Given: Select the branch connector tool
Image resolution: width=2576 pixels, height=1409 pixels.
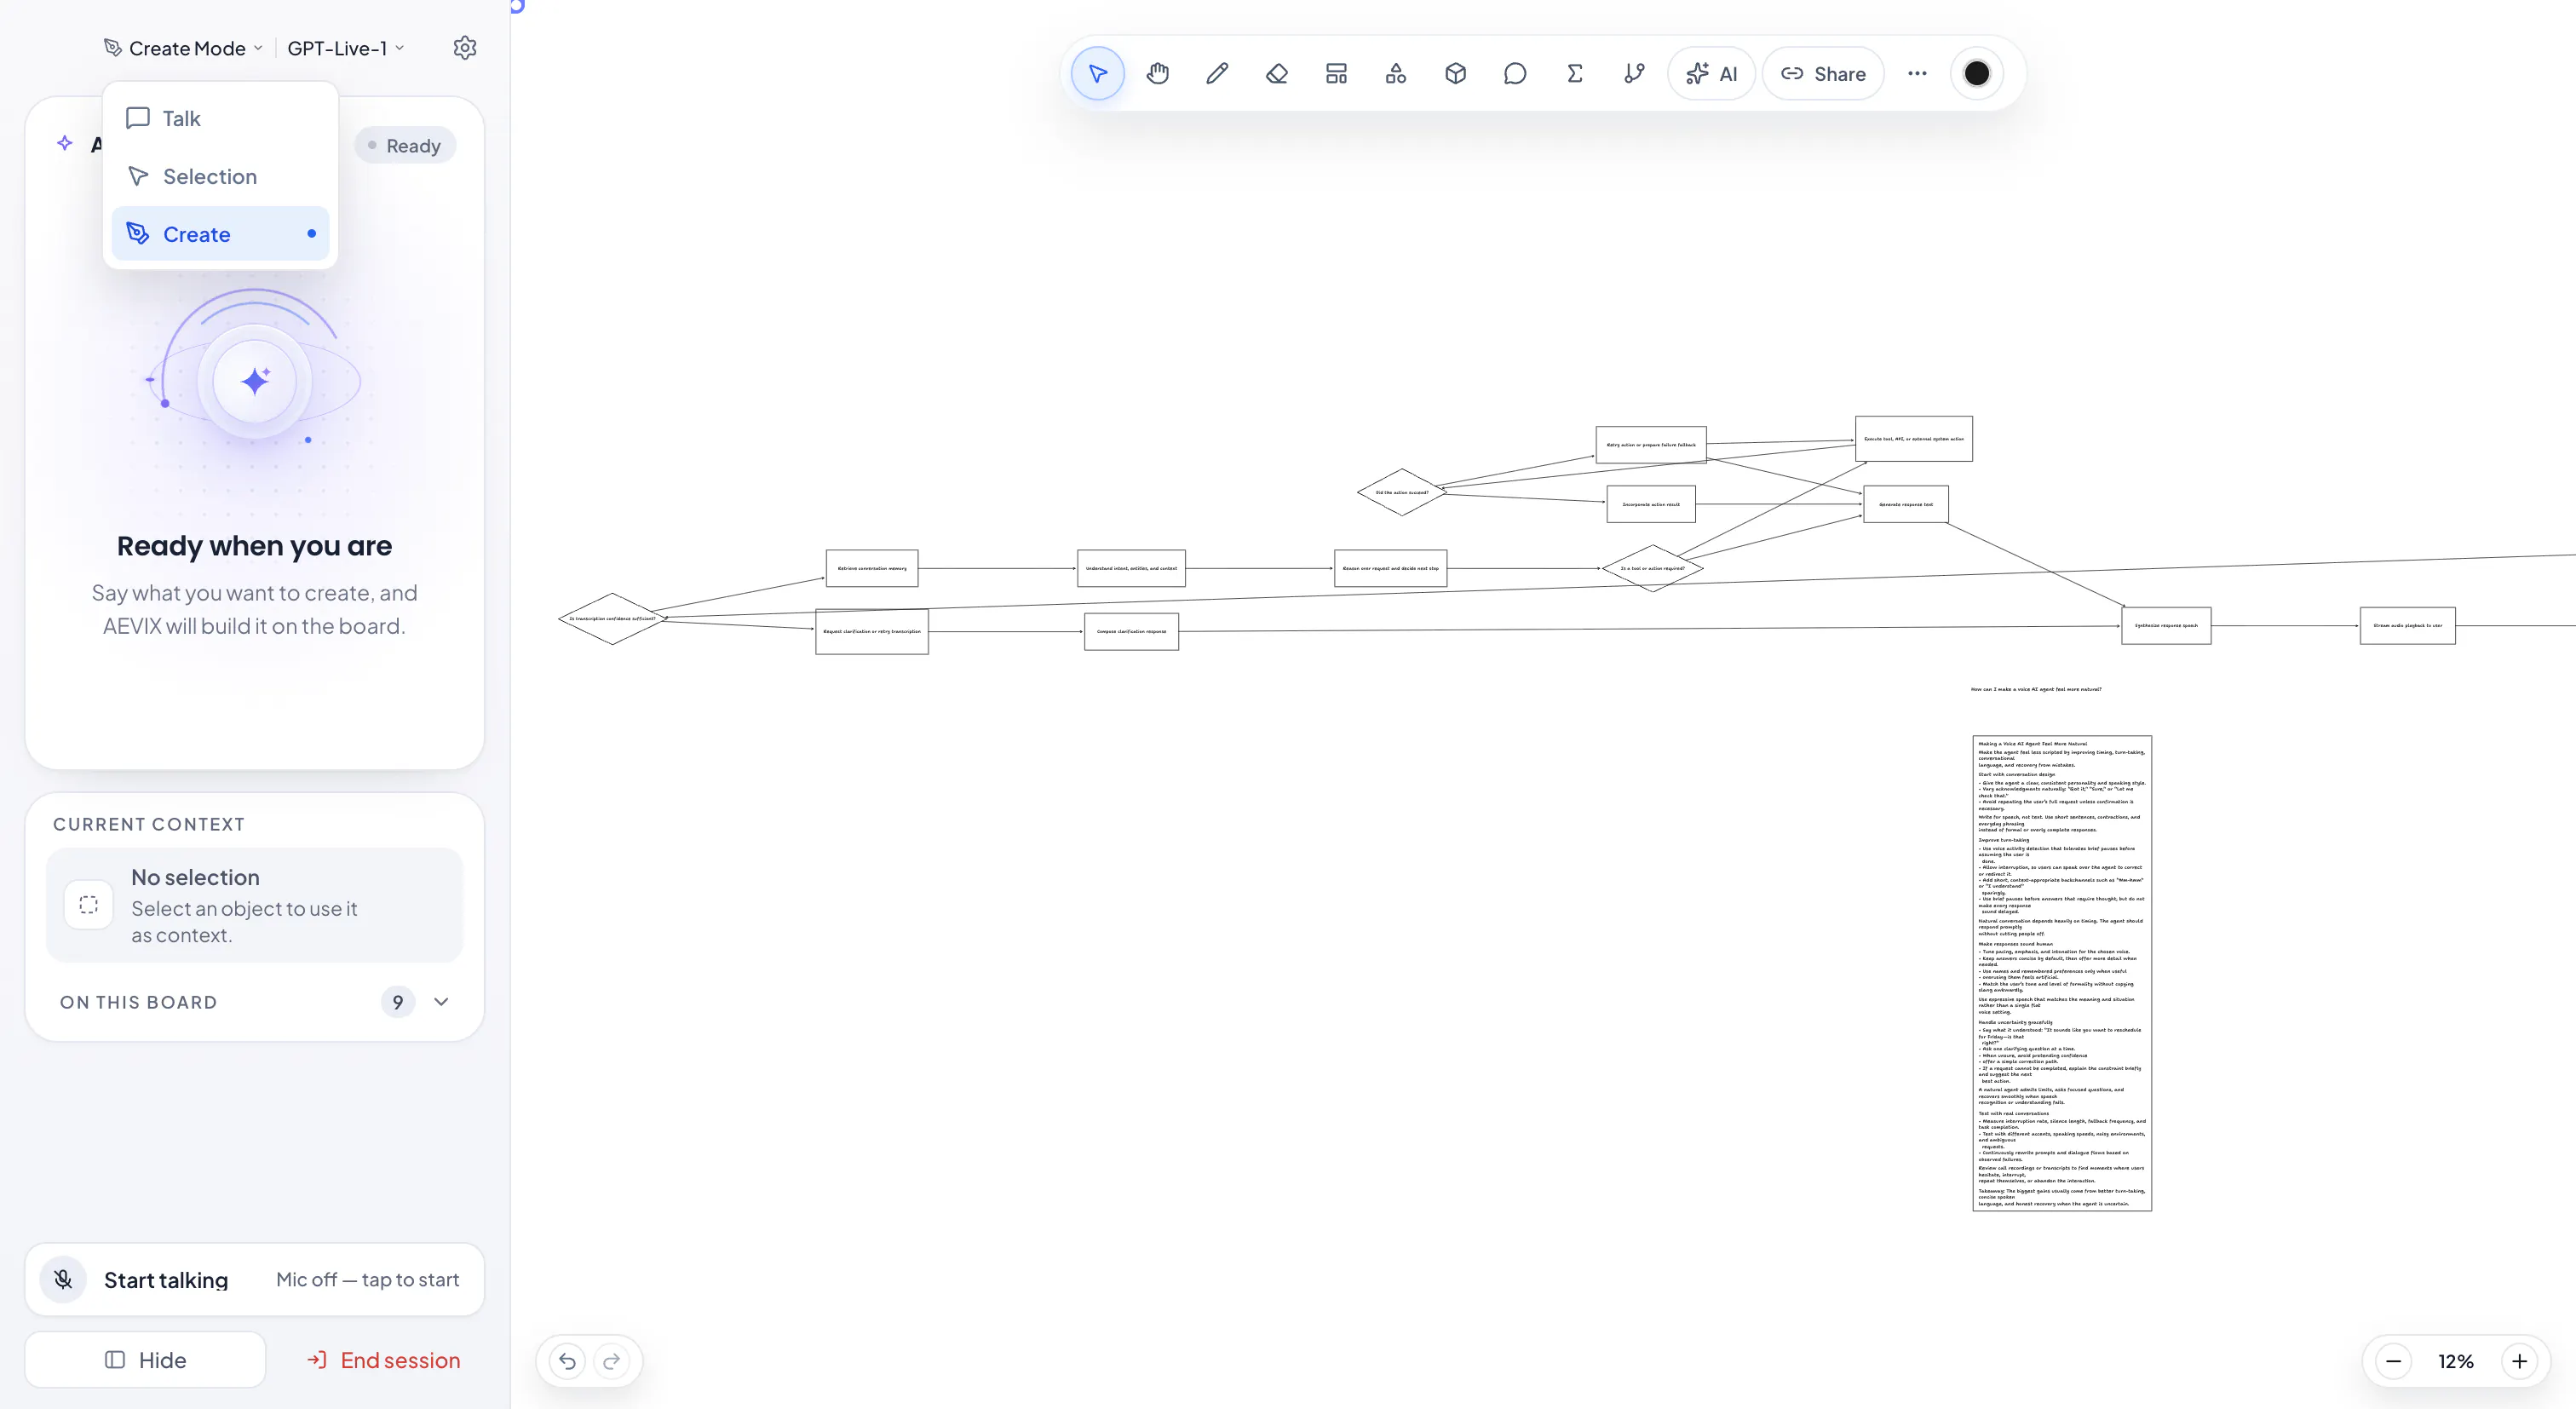Looking at the screenshot, I should 1634,73.
